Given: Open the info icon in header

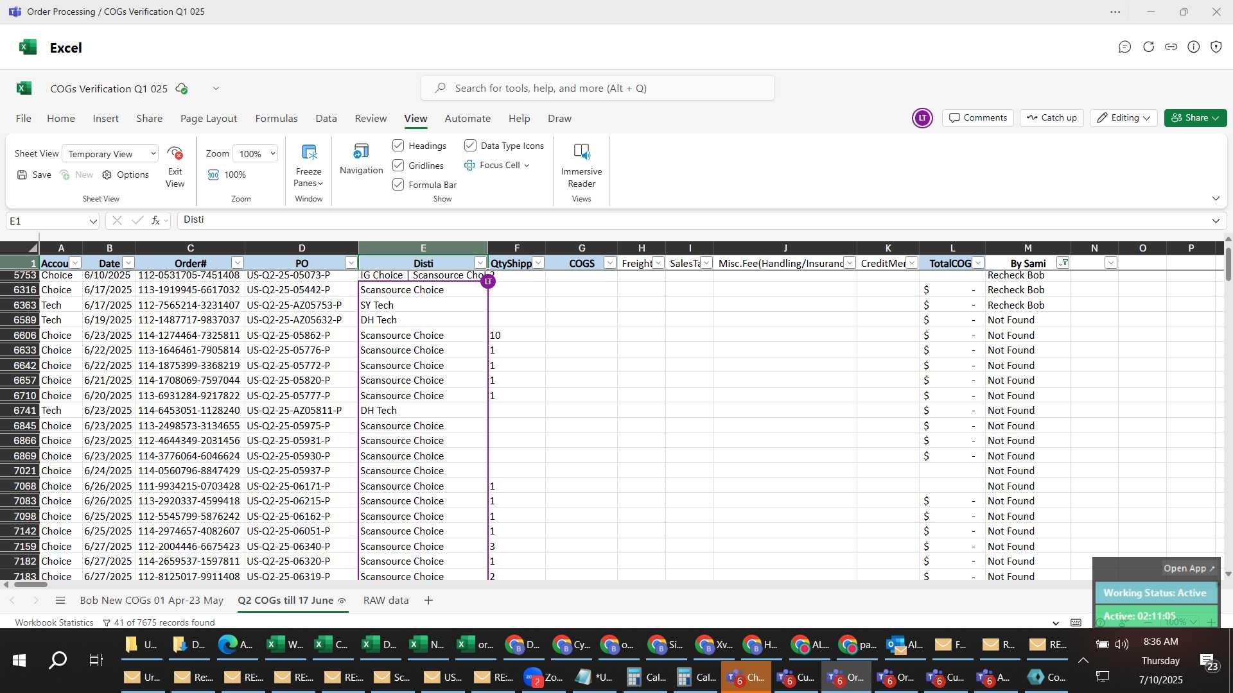Looking at the screenshot, I should (1193, 47).
